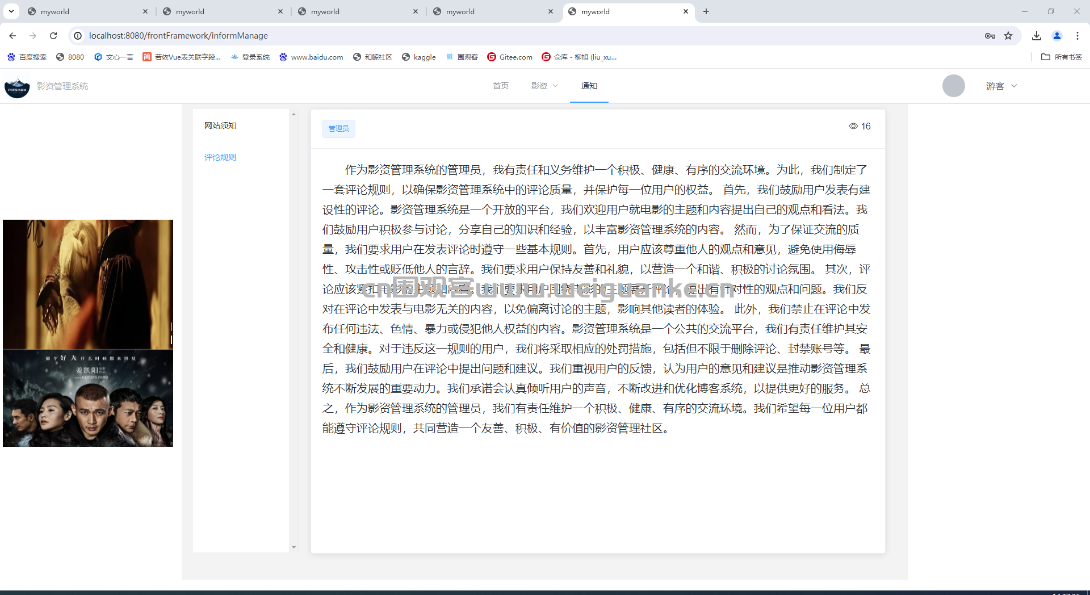Close the third myworld tab
The width and height of the screenshot is (1090, 595).
click(416, 11)
